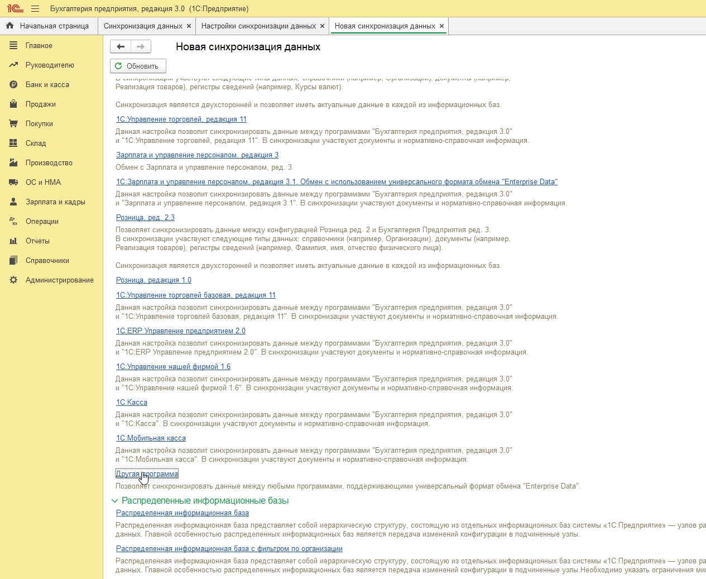Open the hamburger main menu icon
This screenshot has width=706, height=579.
point(35,9)
